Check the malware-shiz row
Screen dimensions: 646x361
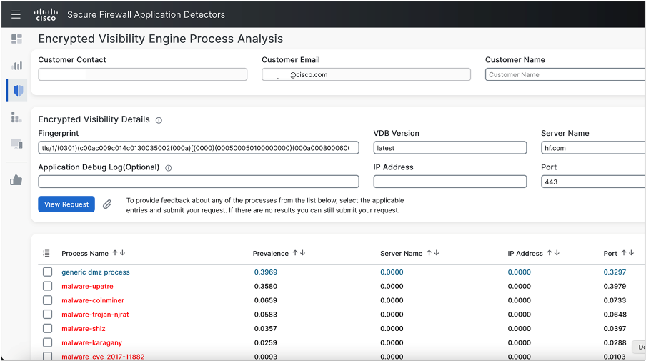pyautogui.click(x=48, y=328)
